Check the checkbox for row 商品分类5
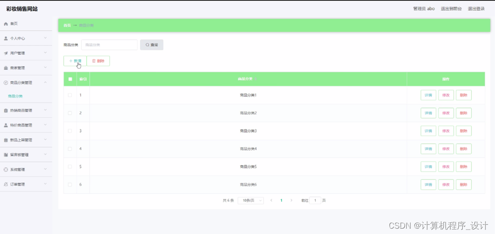 pyautogui.click(x=70, y=166)
